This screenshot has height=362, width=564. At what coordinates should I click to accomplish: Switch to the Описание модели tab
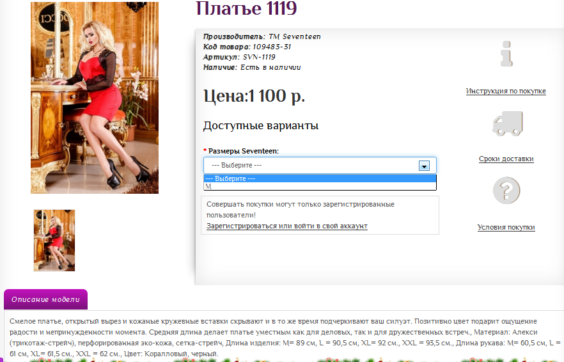(x=45, y=299)
